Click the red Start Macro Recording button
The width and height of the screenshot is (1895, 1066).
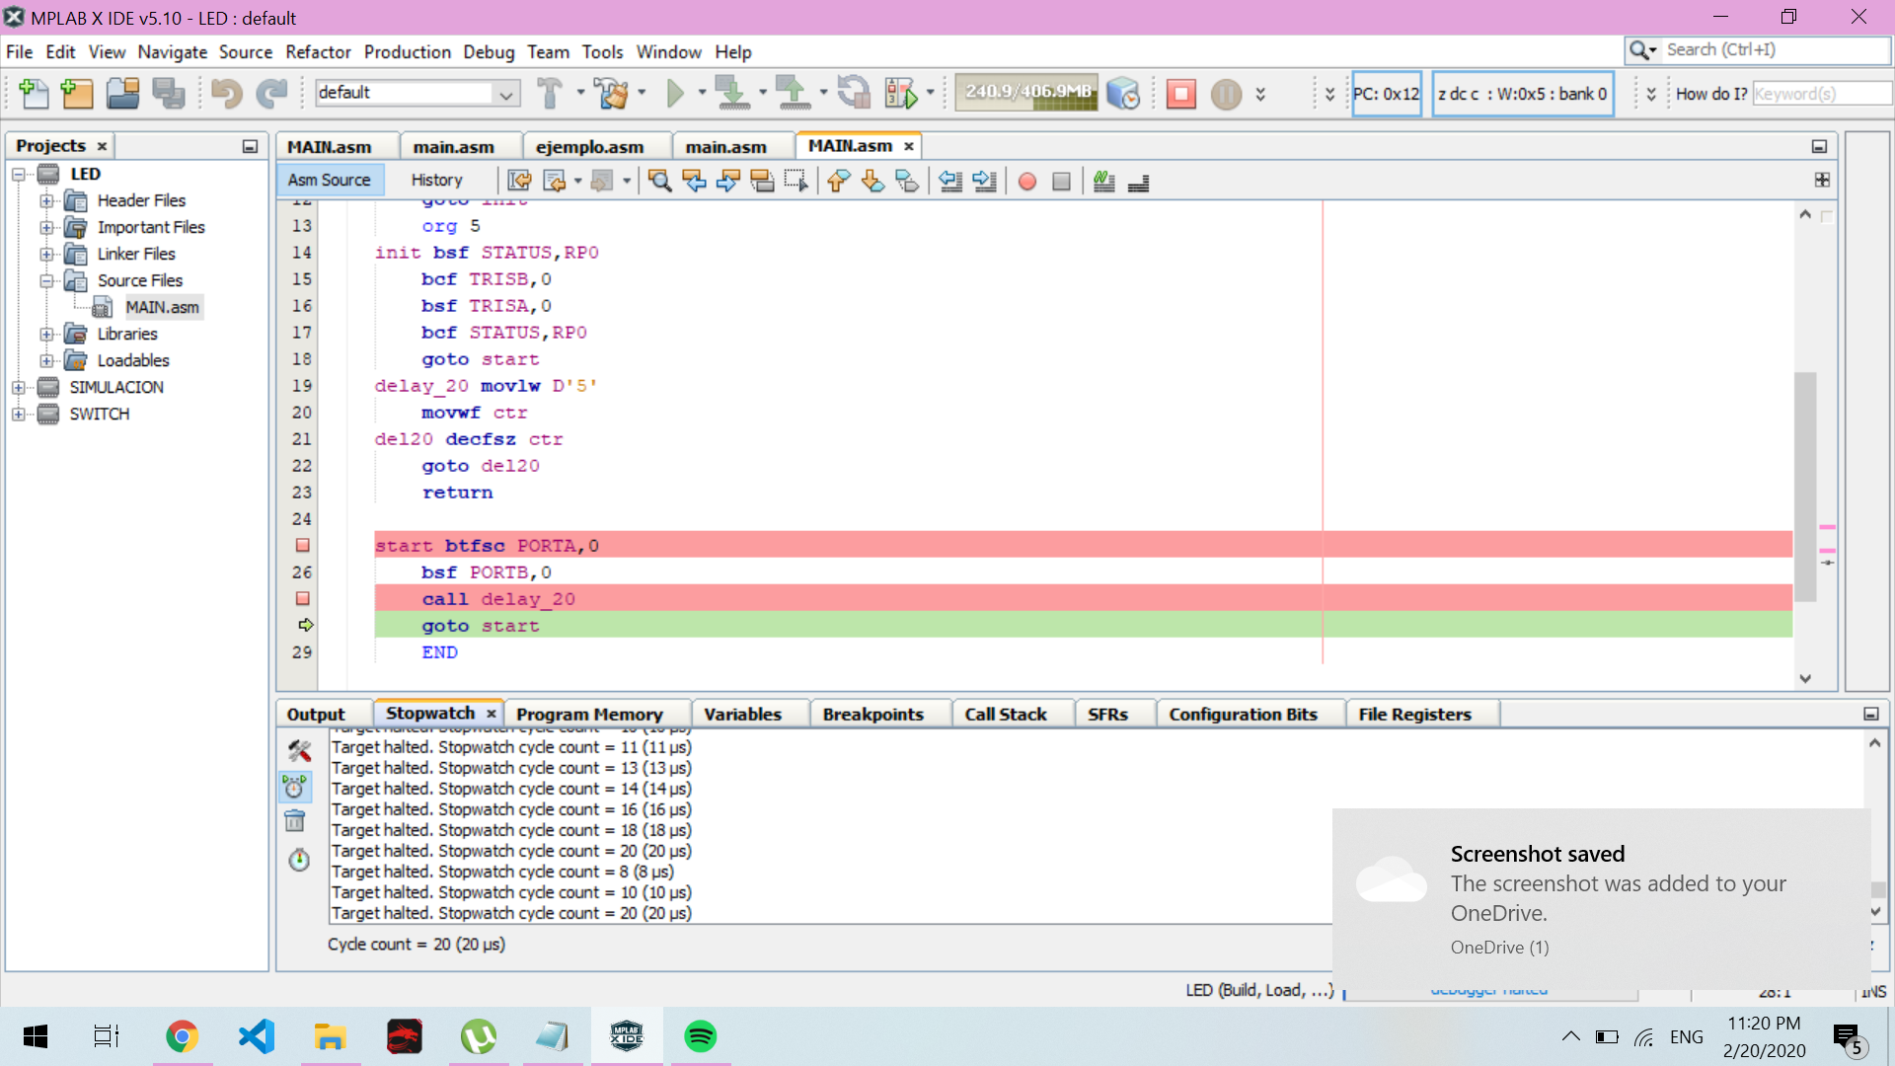point(1027,182)
